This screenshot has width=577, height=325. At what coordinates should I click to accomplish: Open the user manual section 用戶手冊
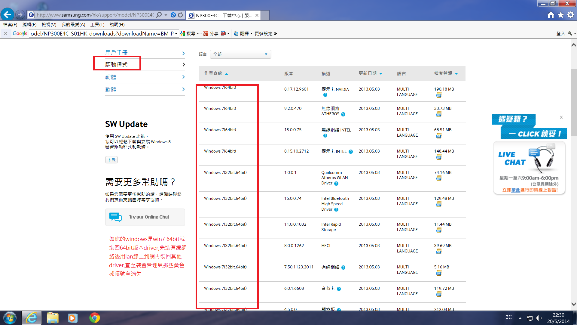(145, 53)
